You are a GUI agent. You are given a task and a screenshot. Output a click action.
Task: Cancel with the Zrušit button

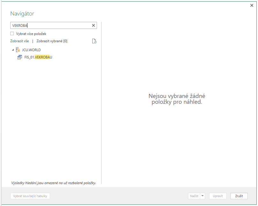coord(239,196)
